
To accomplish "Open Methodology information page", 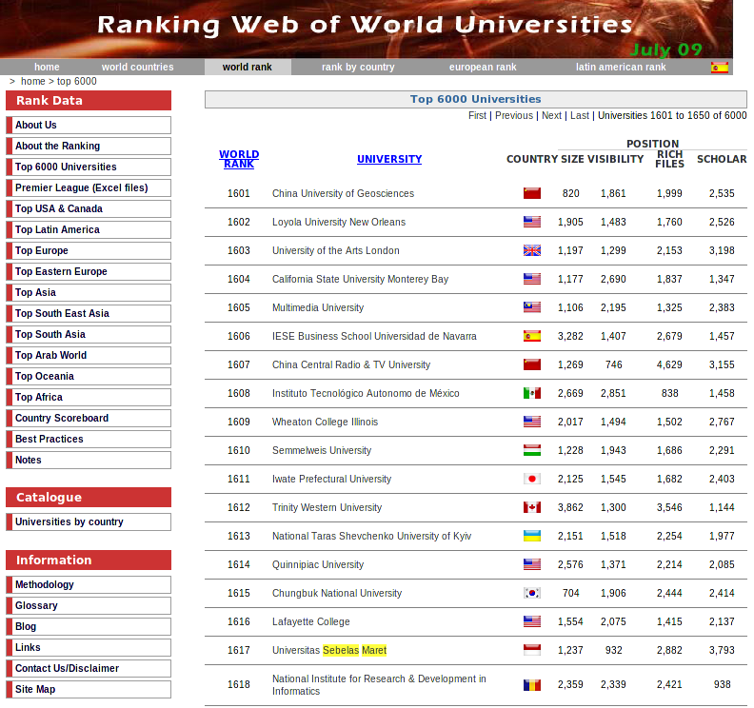I will pos(89,584).
